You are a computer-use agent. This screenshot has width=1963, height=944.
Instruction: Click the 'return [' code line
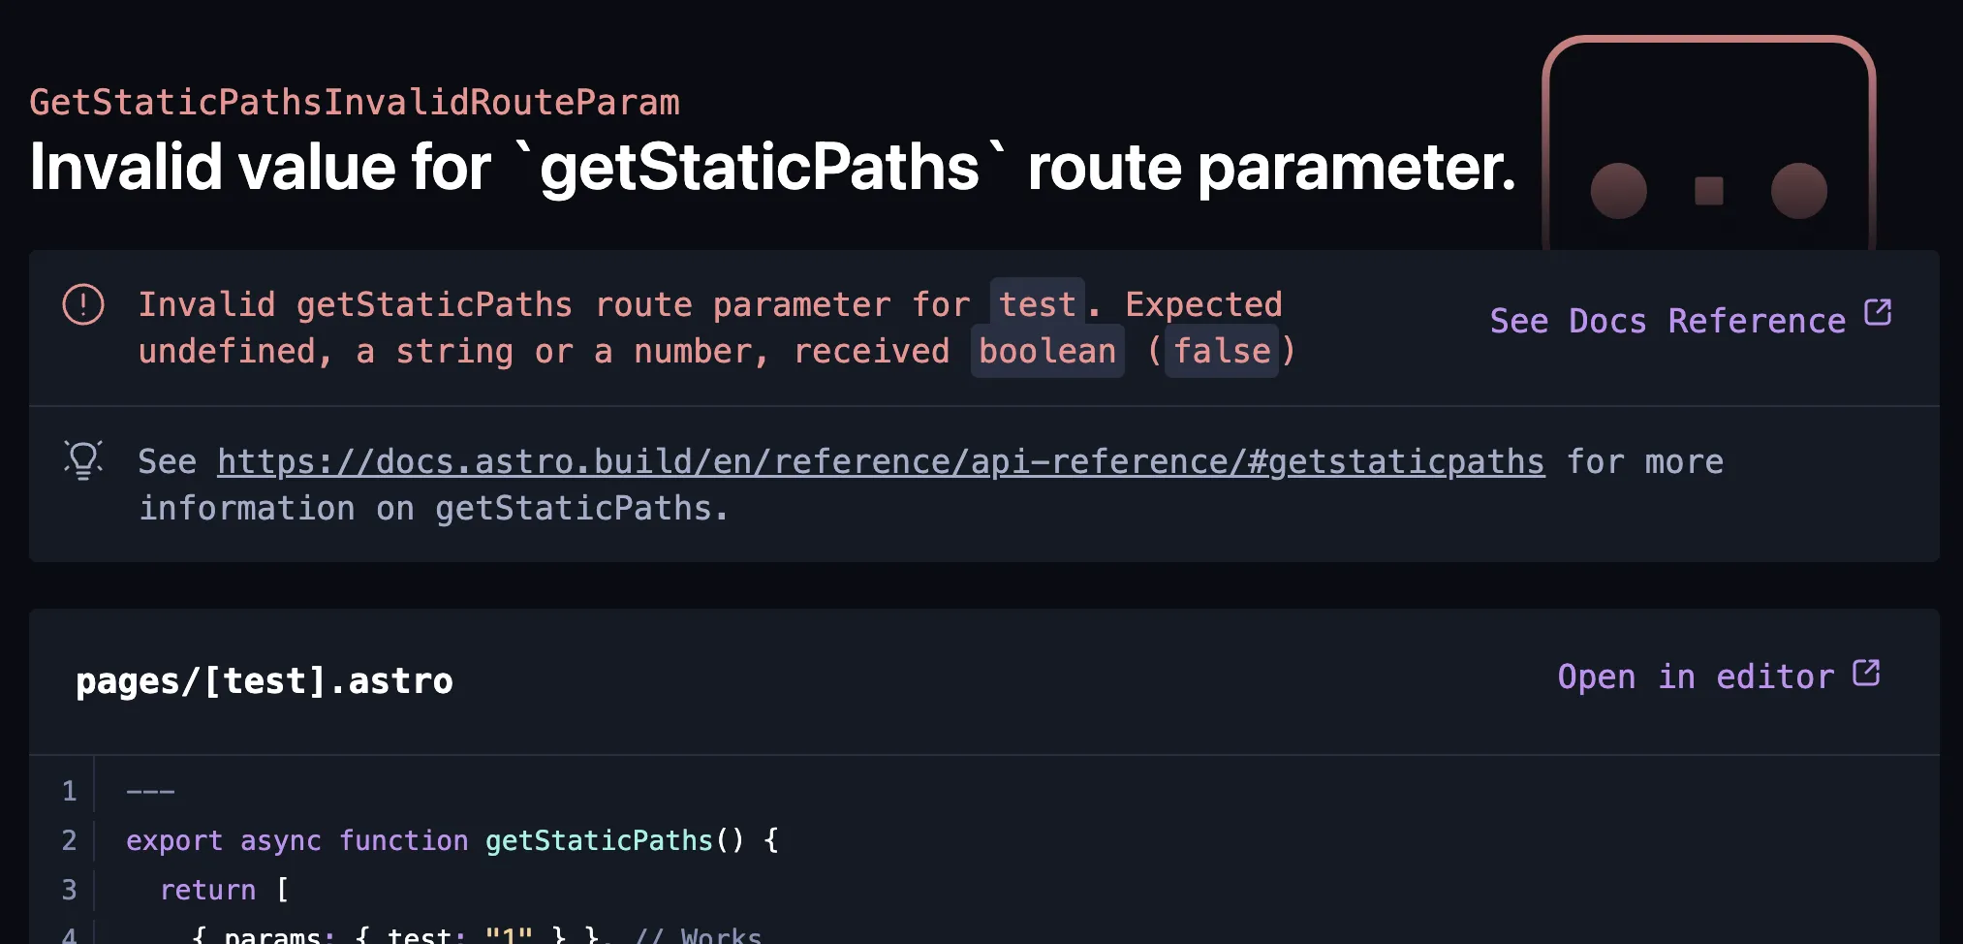(x=224, y=890)
